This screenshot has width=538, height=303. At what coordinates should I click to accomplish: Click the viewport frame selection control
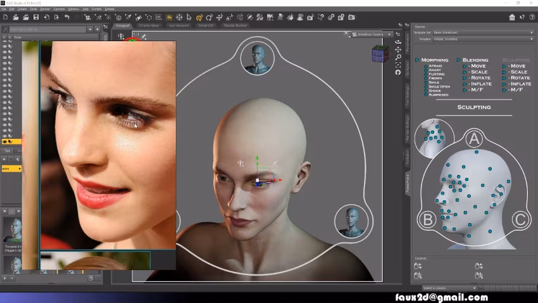click(x=398, y=65)
